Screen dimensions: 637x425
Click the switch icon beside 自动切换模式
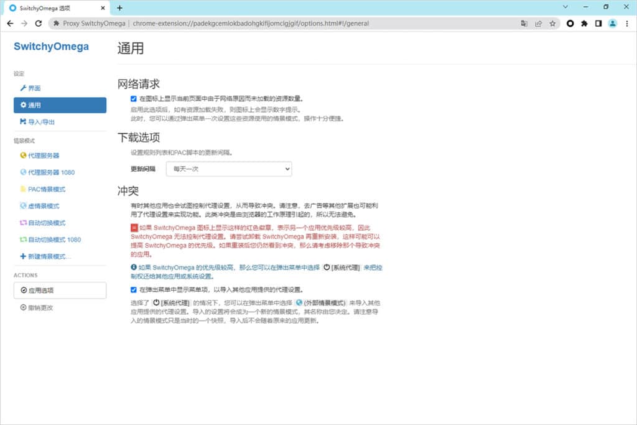tap(23, 223)
